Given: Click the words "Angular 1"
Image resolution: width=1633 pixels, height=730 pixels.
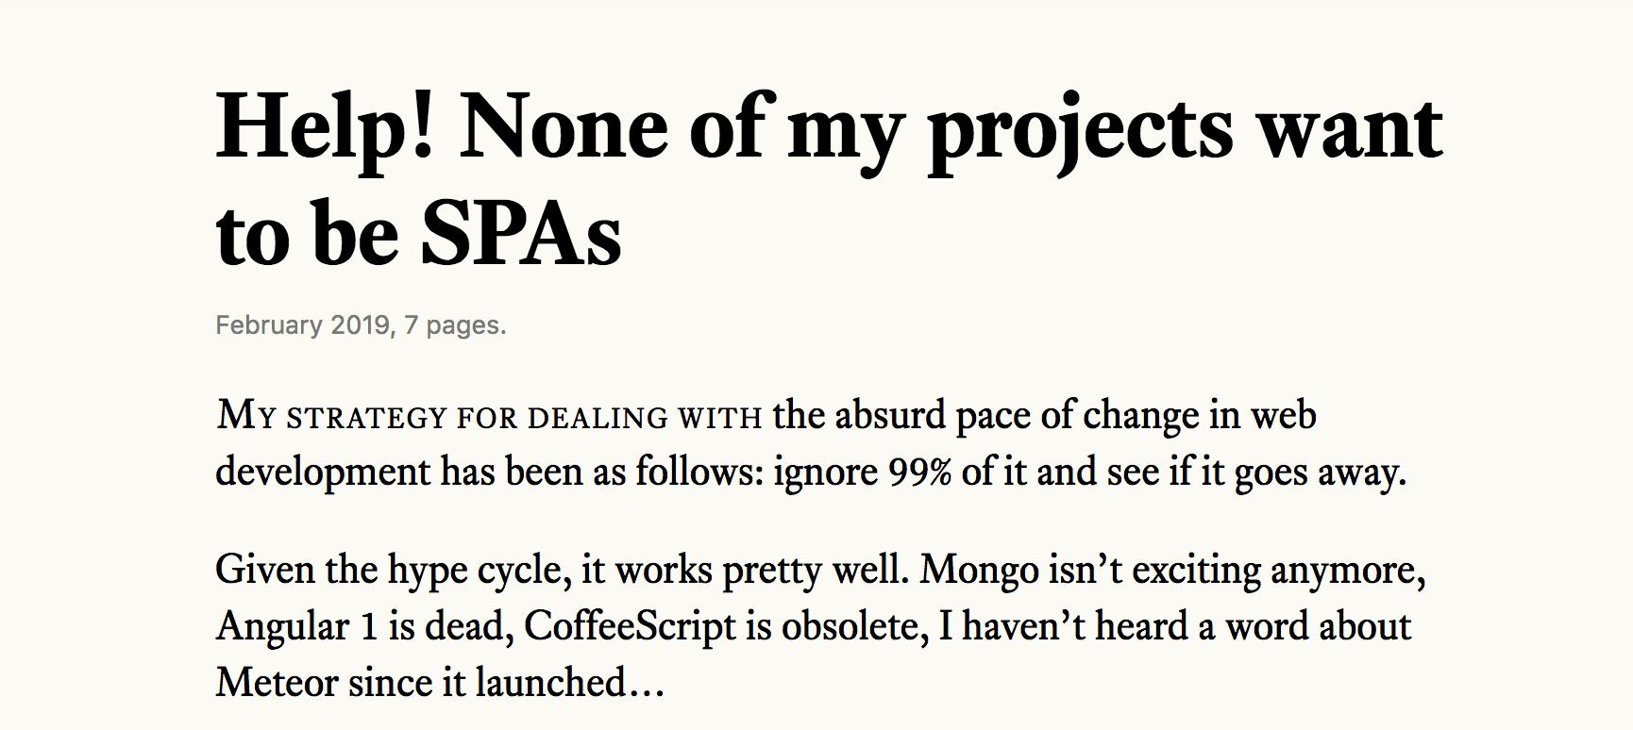Looking at the screenshot, I should (297, 628).
